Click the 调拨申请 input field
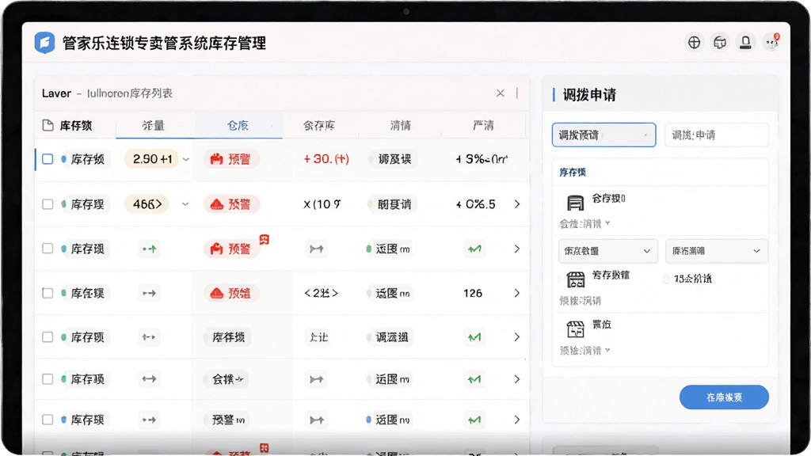 click(716, 135)
